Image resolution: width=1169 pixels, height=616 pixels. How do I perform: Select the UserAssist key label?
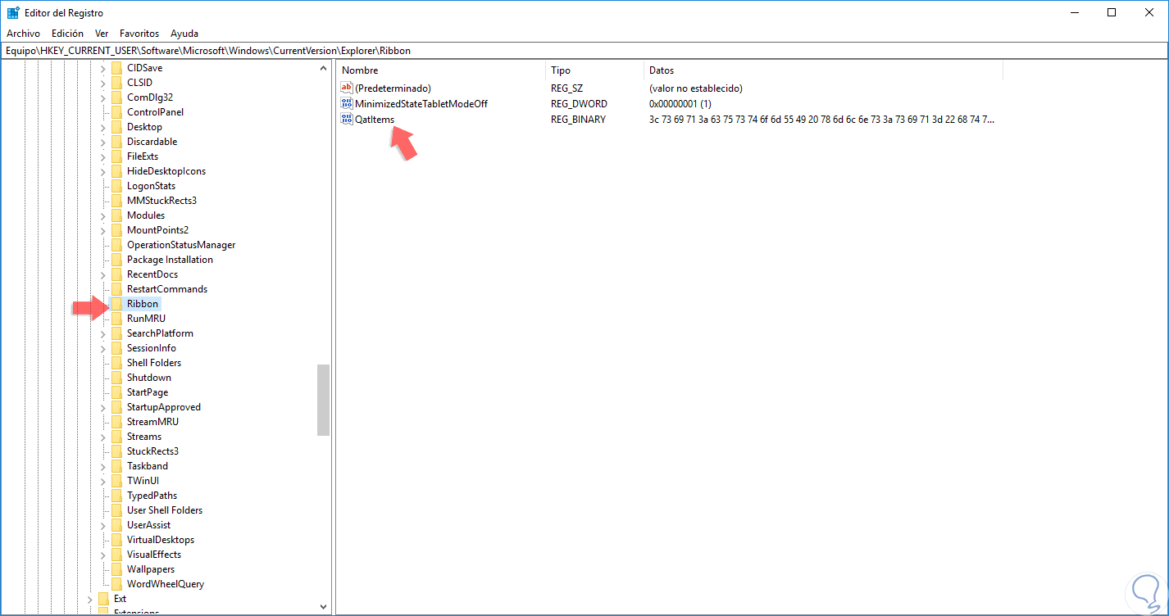[148, 525]
